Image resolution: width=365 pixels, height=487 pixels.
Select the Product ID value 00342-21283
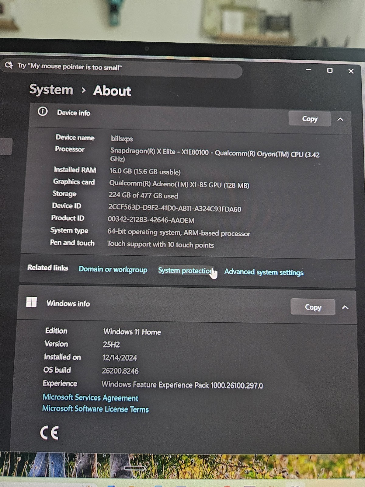pos(151,219)
